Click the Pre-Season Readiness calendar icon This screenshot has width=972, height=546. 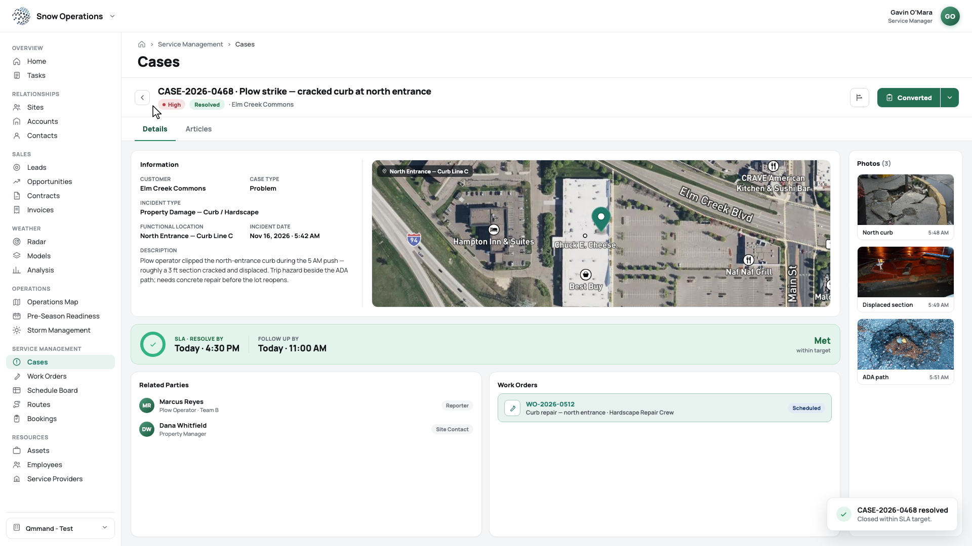(17, 316)
